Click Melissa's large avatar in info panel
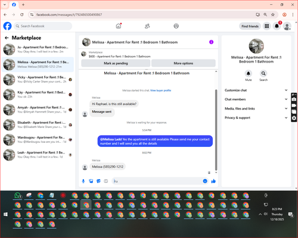 [256, 46]
